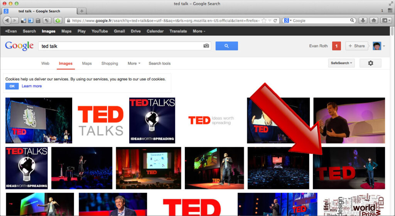Click the browser home icon
This screenshot has height=216, width=395.
coord(374,21)
